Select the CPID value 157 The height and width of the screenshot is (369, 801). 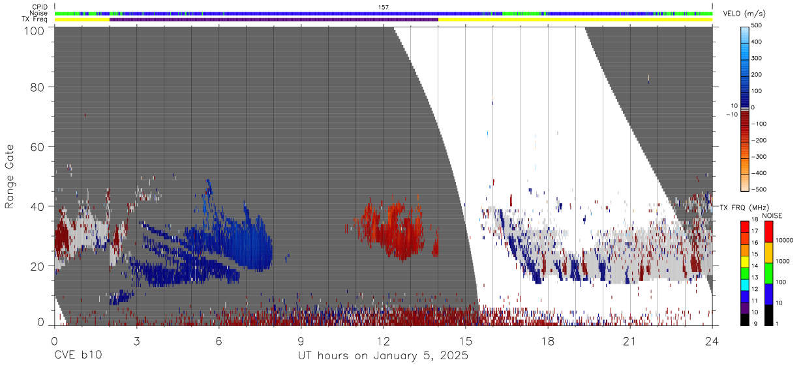click(x=384, y=7)
